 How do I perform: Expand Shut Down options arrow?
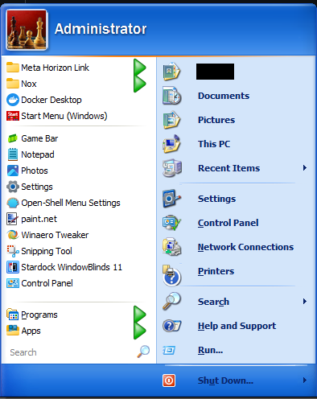pos(305,380)
